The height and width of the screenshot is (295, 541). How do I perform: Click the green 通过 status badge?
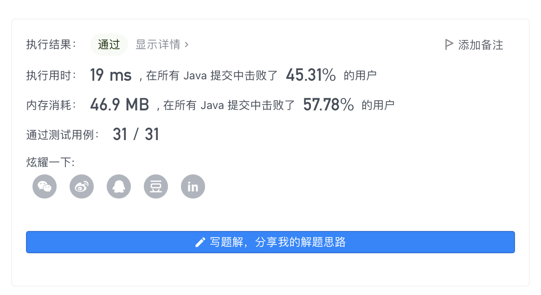tap(109, 45)
